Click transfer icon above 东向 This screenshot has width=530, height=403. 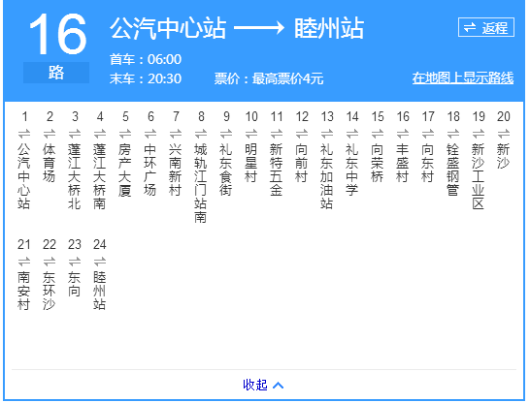75,261
